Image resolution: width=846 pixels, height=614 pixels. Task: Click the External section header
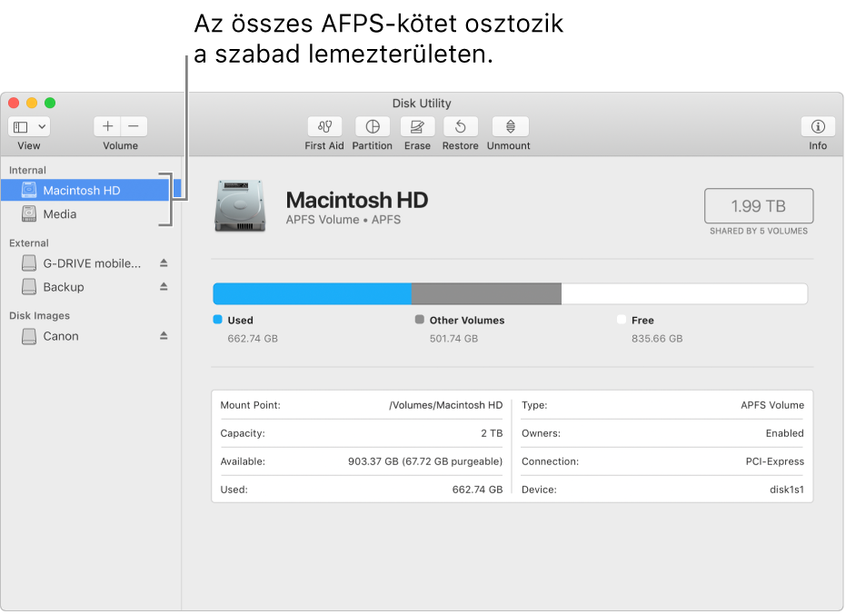click(x=28, y=243)
